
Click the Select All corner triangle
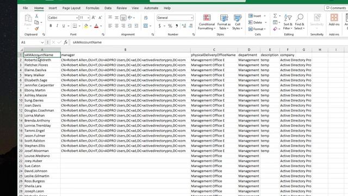pyautogui.click(x=22, y=50)
